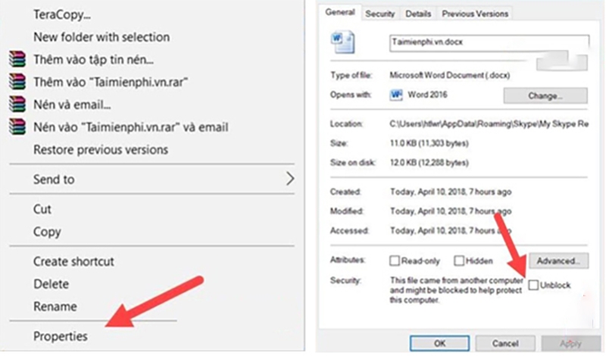The height and width of the screenshot is (356, 606).
Task: Click the Word 2016 application icon
Action: tap(396, 95)
